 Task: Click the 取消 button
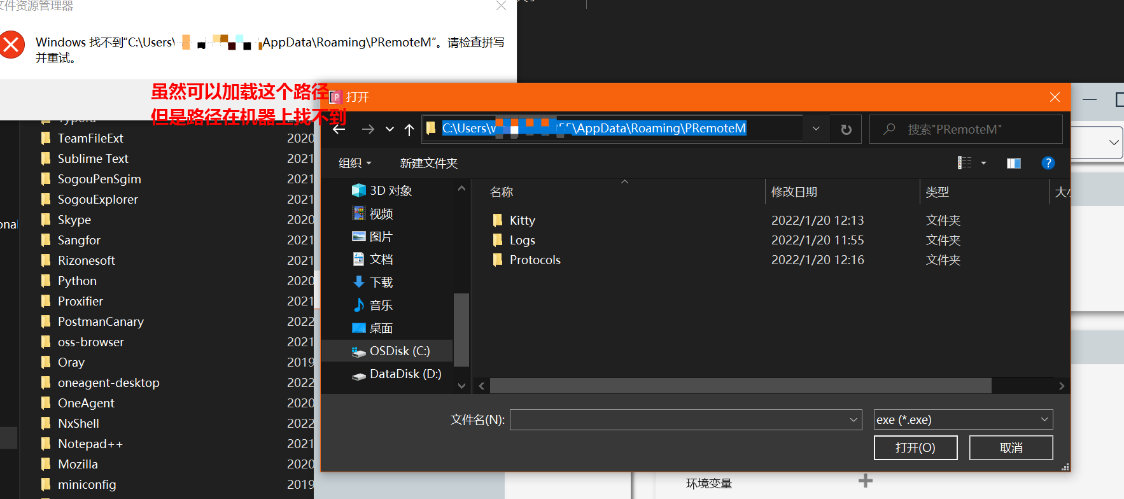coord(1011,447)
